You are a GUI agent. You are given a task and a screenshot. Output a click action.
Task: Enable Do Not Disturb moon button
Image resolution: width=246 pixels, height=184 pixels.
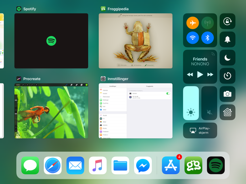point(227,58)
